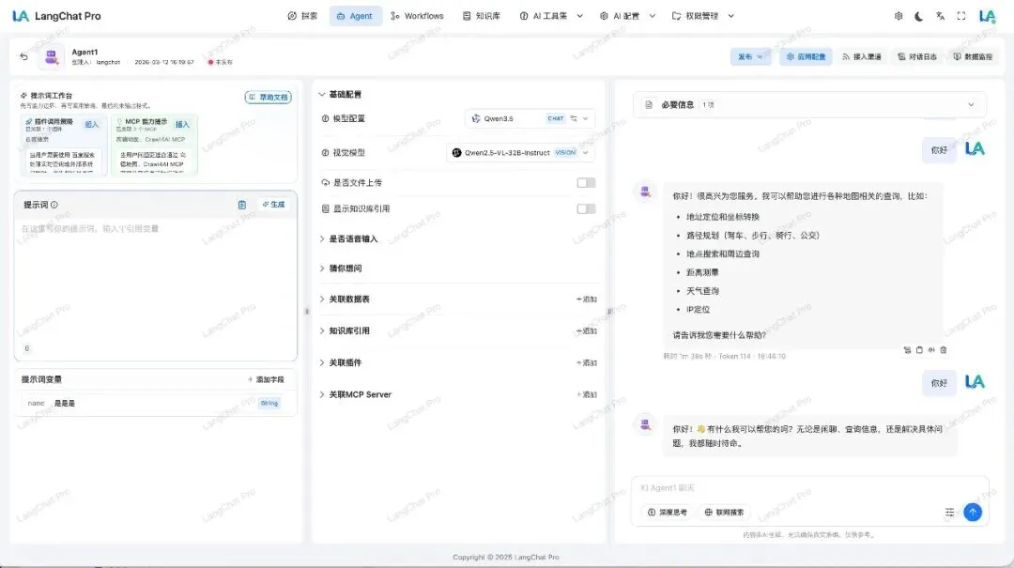This screenshot has height=568, width=1014.
Task: Open the 权限管理 menu
Action: [x=703, y=16]
